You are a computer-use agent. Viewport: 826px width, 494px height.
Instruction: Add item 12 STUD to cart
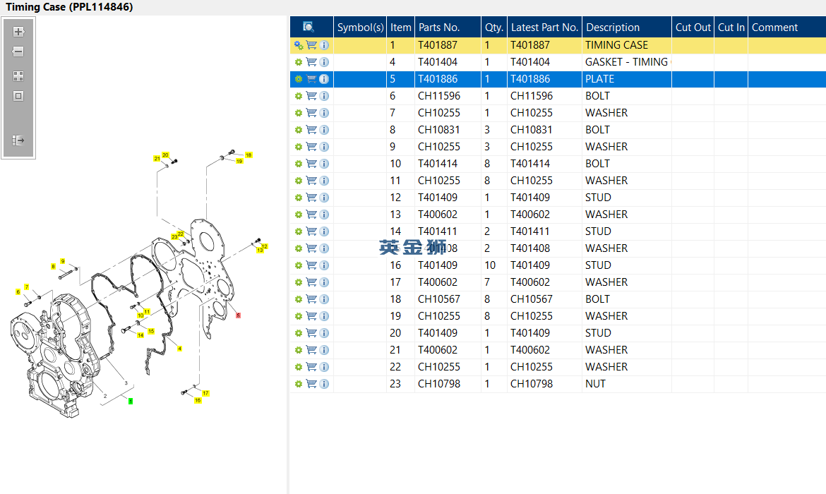pos(311,198)
